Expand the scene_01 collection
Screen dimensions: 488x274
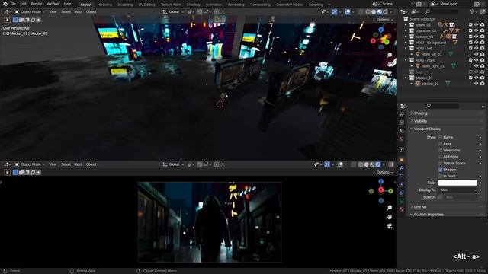(406, 25)
